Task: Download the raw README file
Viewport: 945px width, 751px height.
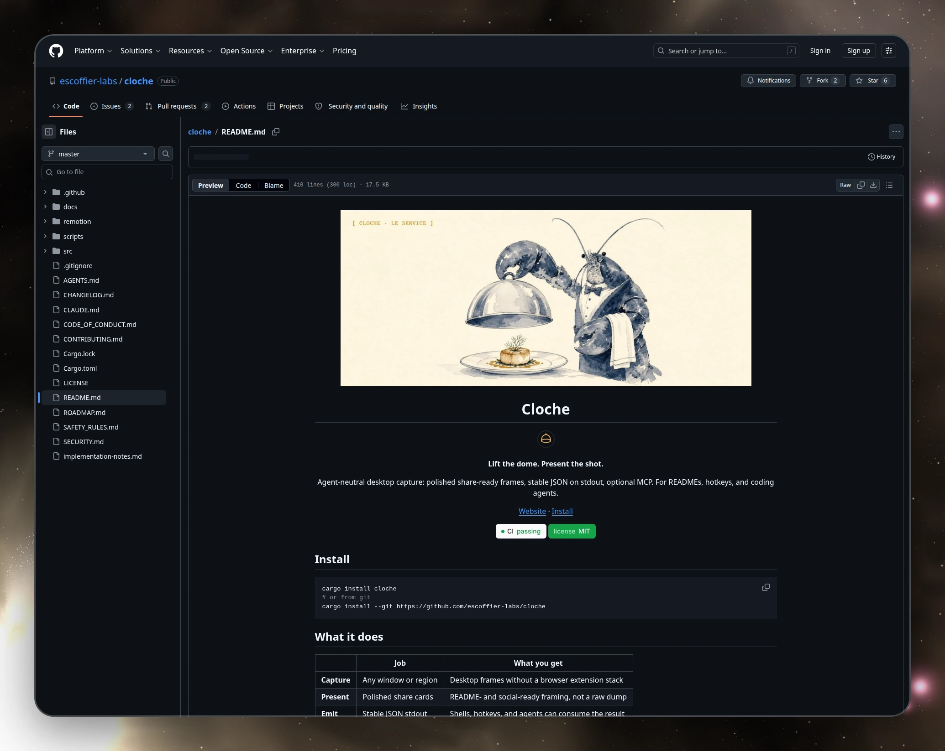Action: point(873,185)
